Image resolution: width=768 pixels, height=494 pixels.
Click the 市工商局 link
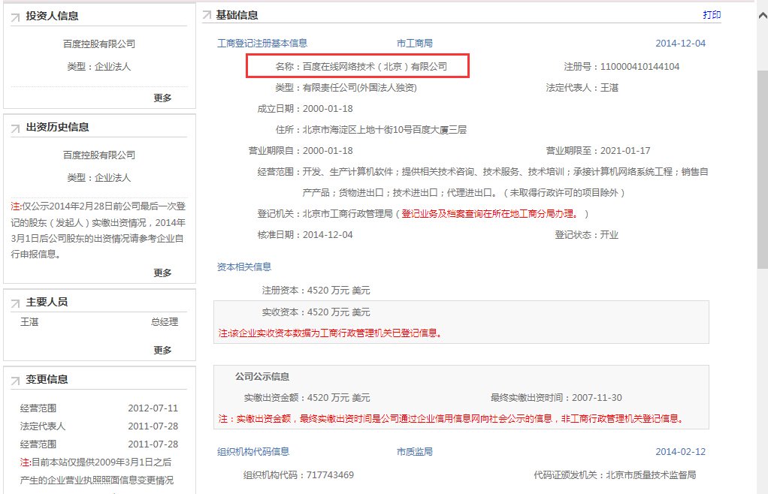coord(415,43)
